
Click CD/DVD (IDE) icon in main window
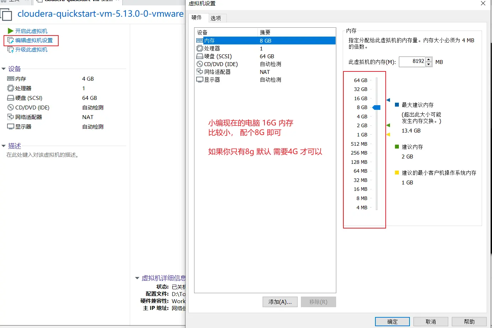pyautogui.click(x=11, y=107)
